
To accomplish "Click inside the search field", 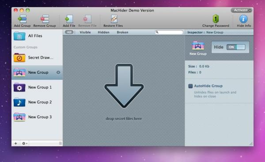I will (x=169, y=32).
